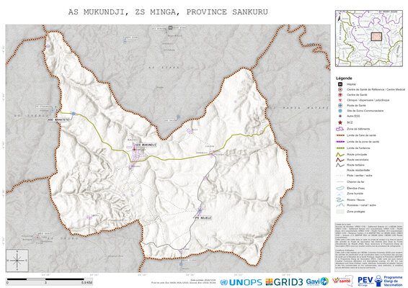408x288 pixels.
Task: Click the hospital marker at the map top
Action: coord(170,27)
